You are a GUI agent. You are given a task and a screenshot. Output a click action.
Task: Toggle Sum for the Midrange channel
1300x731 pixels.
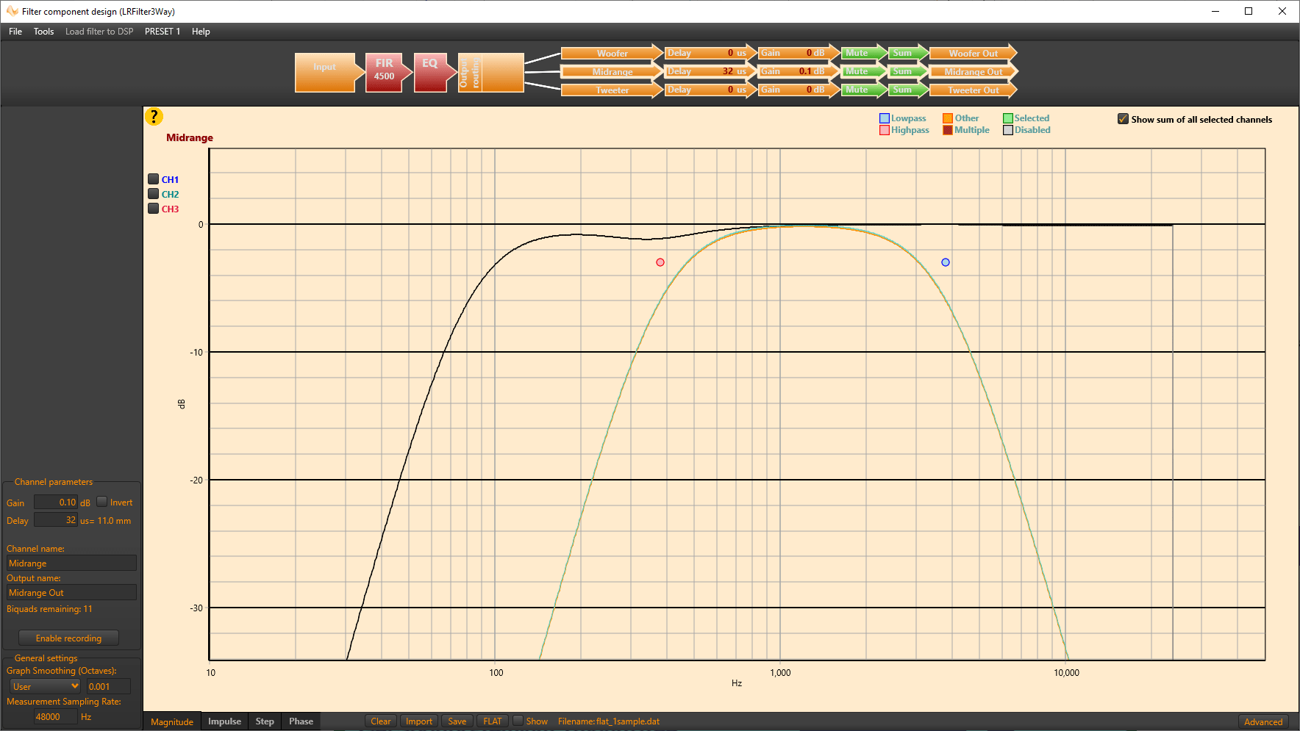point(908,71)
